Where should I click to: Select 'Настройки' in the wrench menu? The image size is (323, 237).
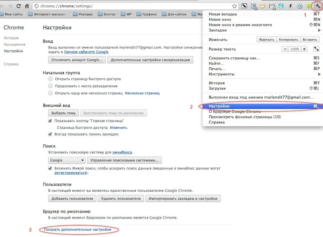[263, 106]
